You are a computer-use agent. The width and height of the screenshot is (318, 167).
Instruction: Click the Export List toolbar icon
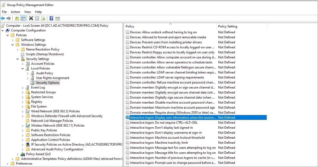43,18
